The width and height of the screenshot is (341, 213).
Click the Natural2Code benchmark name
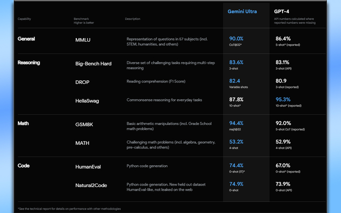pyautogui.click(x=91, y=186)
